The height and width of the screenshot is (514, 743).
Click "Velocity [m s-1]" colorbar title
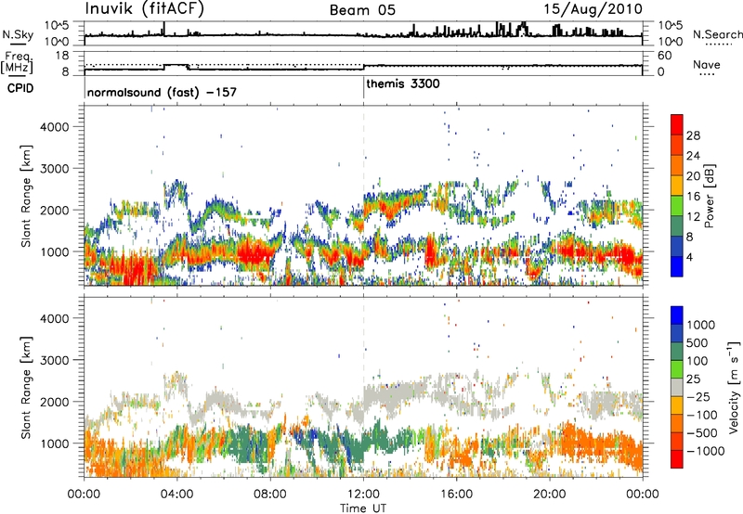click(734, 388)
